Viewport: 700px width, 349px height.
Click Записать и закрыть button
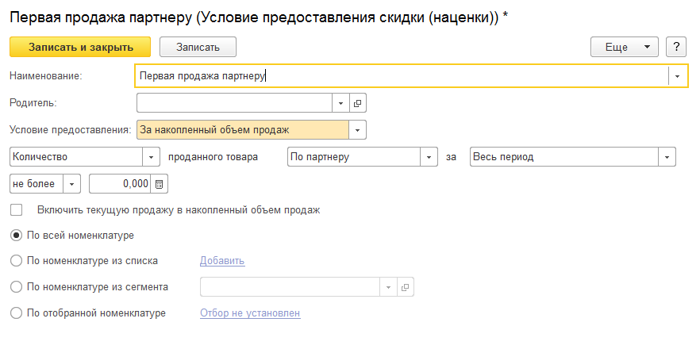(80, 47)
